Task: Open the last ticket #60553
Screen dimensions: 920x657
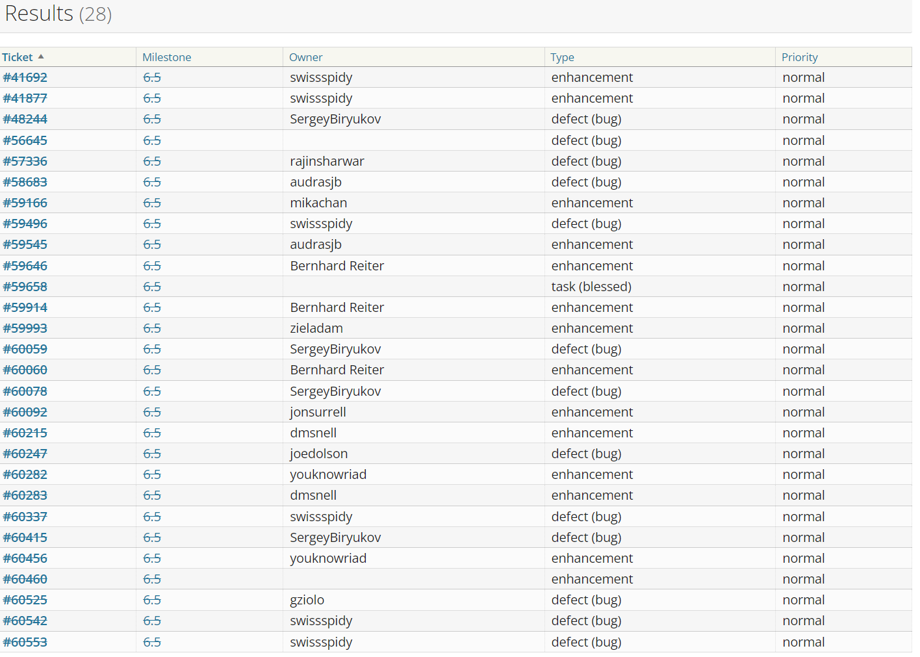Action: 25,641
